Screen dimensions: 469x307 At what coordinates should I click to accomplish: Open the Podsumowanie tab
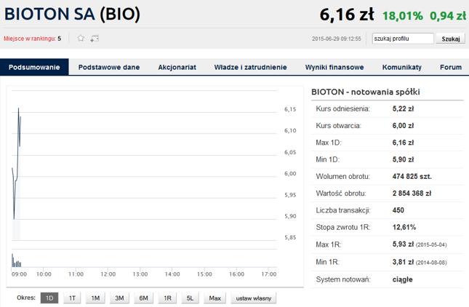(x=35, y=67)
